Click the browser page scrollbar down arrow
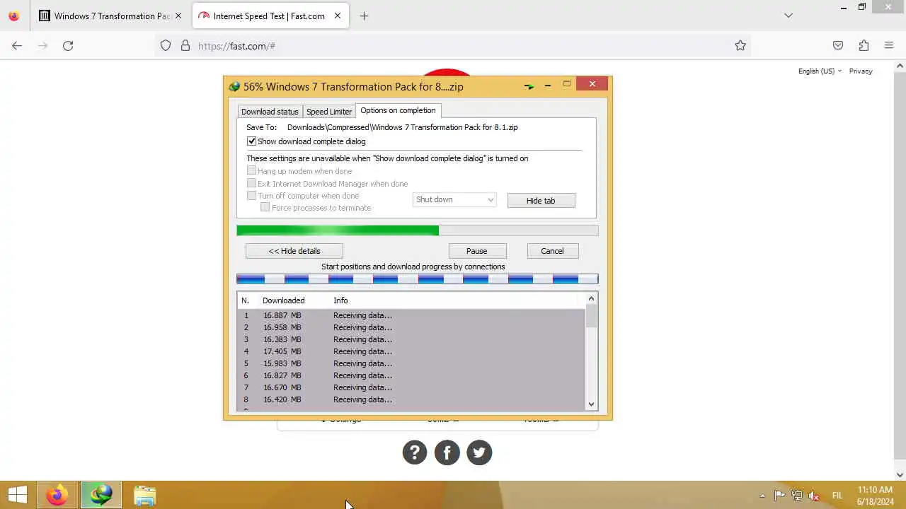906x509 pixels. 900,475
